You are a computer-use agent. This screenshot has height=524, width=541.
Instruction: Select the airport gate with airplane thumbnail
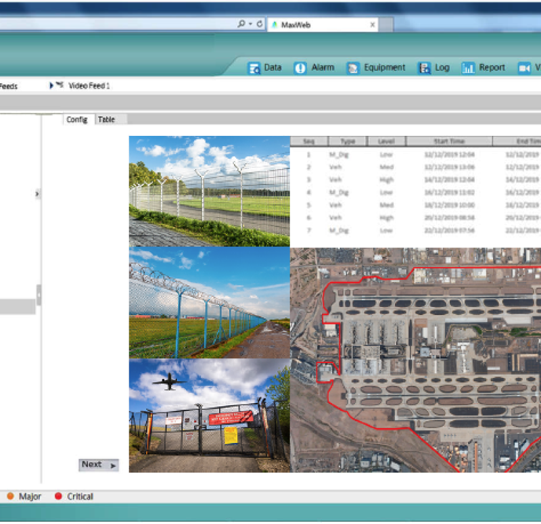pos(209,416)
